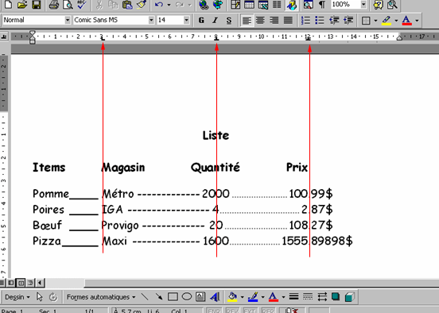The width and height of the screenshot is (439, 313).
Task: Open the Tables and Borders toolbar
Action: [x=235, y=4]
